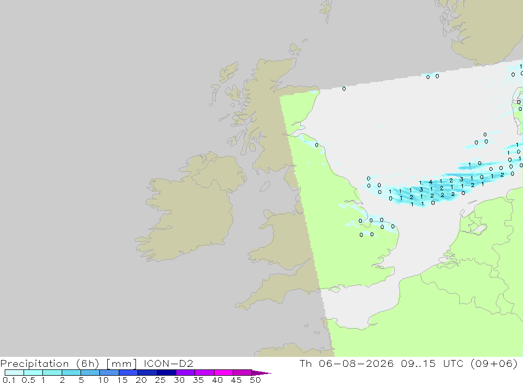Click the 20–25 mm dark blue swatch
Viewport: 523px width, 383px height.
pos(147,373)
